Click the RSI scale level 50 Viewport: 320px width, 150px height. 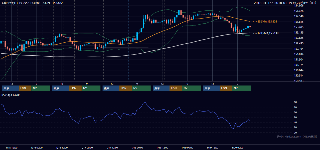click(x=295, y=117)
